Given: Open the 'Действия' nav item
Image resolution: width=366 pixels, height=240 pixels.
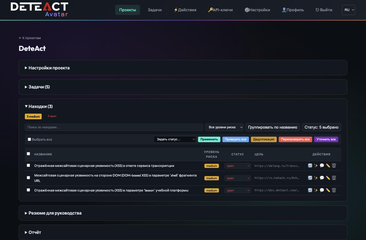Looking at the screenshot, I should point(185,10).
